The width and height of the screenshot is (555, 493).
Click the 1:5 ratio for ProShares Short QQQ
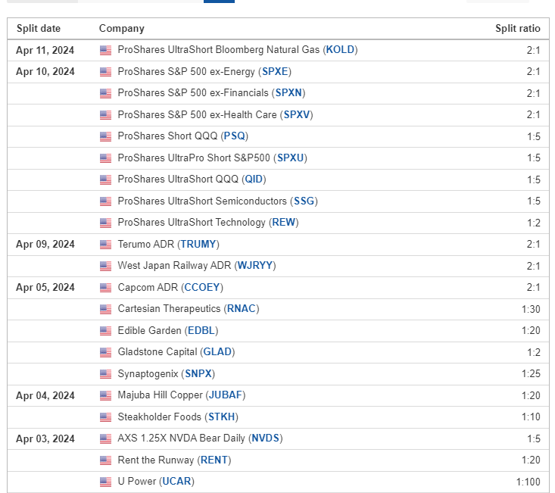534,136
